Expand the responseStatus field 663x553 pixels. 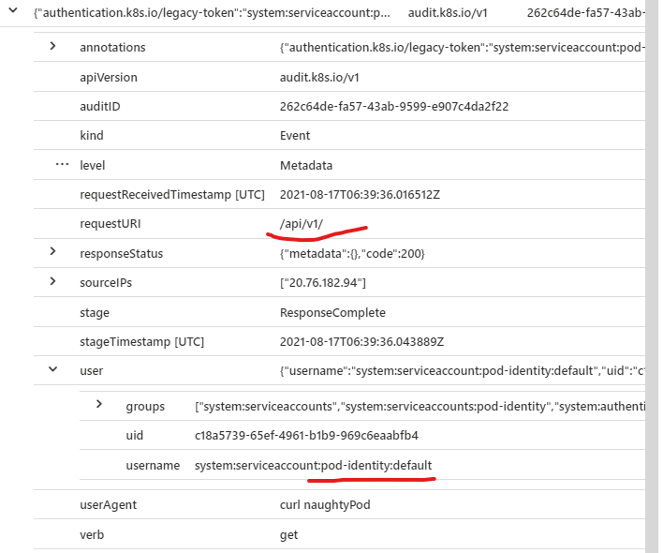pyautogui.click(x=52, y=252)
